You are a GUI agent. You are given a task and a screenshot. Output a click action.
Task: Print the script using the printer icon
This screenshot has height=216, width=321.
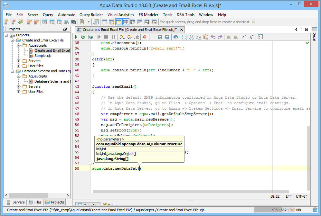point(176,37)
